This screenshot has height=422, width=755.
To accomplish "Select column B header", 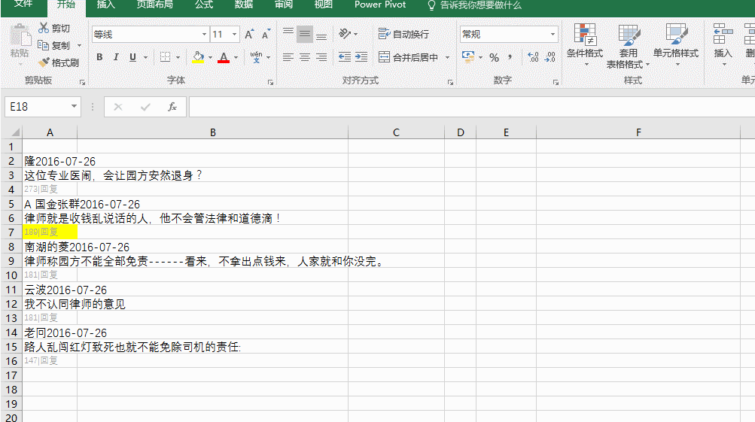I will coord(213,132).
